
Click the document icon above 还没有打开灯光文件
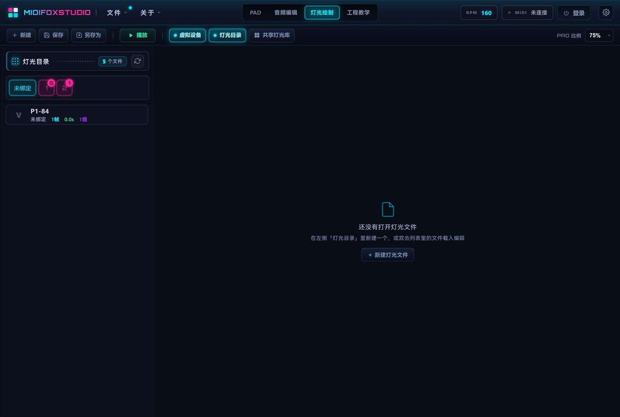pos(387,209)
